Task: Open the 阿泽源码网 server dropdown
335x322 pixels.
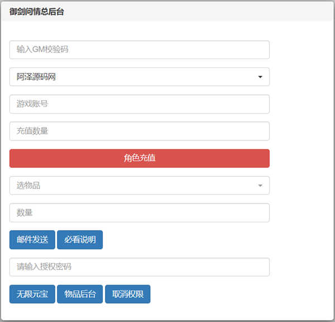Action: coord(139,77)
